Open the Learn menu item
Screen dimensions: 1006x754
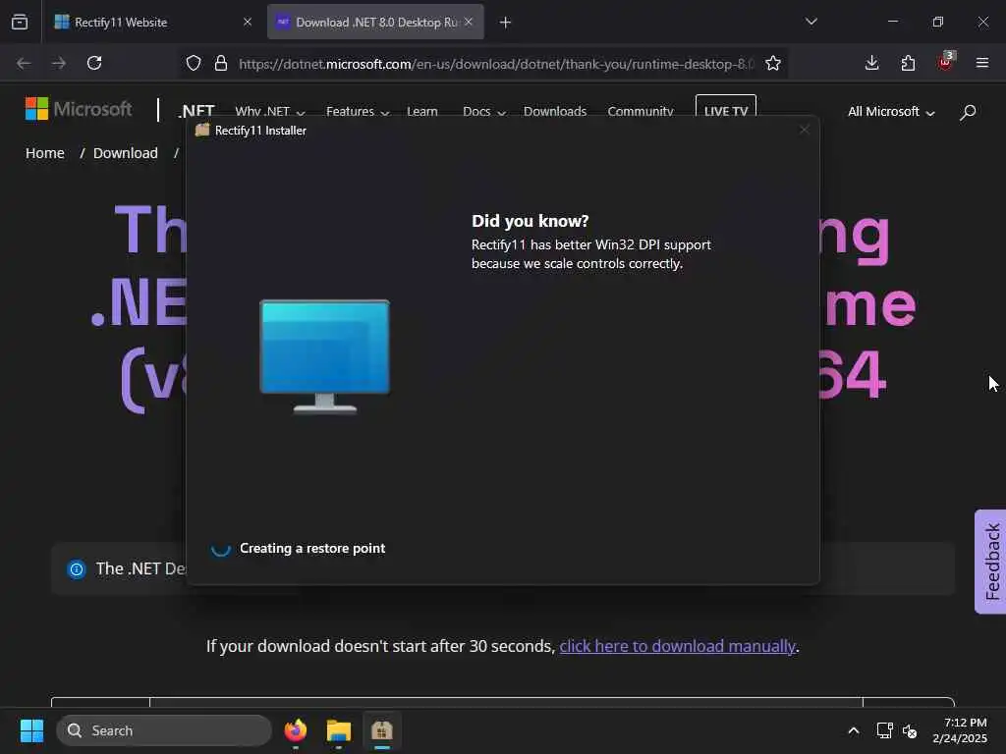point(422,112)
